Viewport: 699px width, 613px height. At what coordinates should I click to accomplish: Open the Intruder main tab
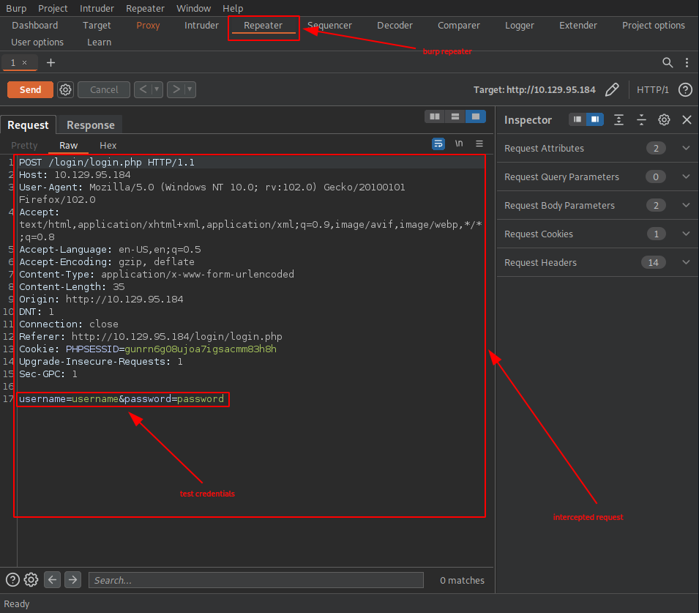(201, 25)
